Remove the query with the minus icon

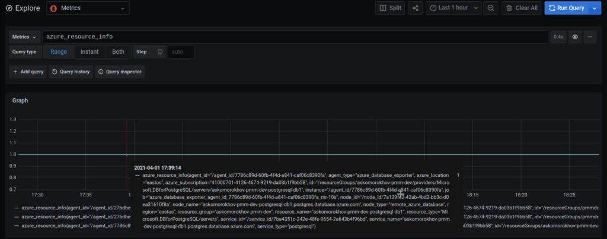pos(590,37)
